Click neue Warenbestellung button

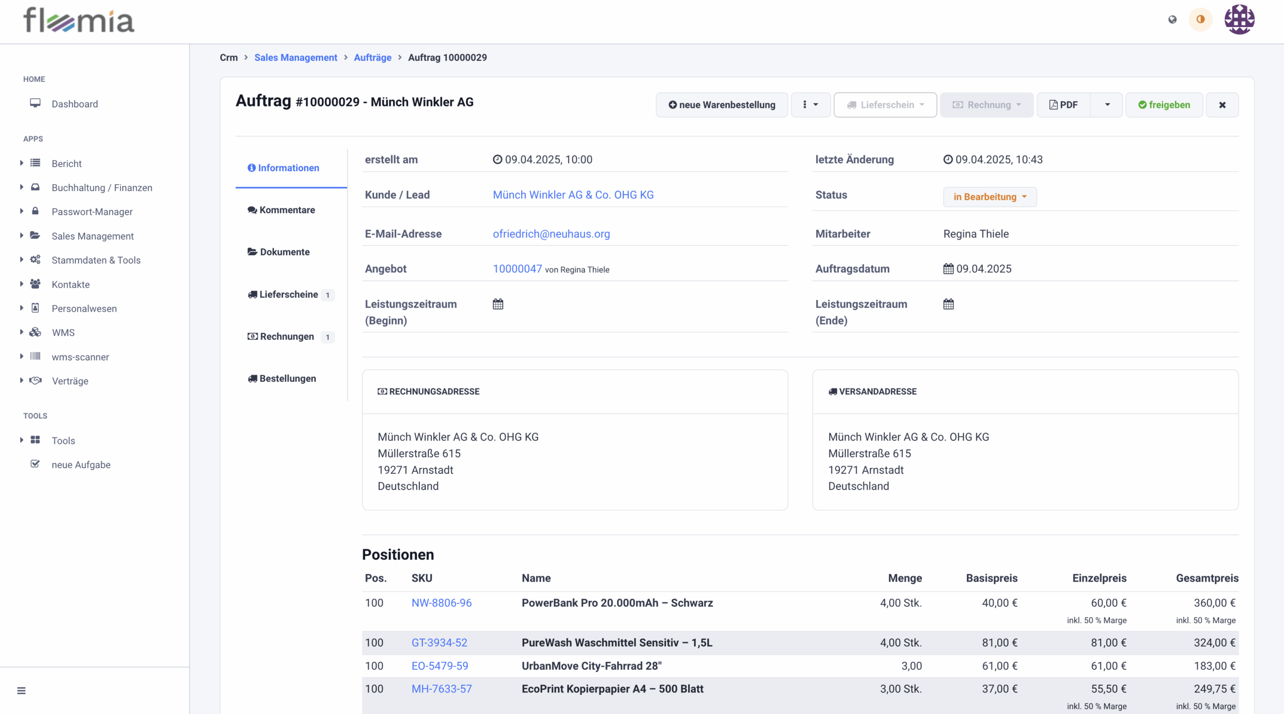(722, 105)
